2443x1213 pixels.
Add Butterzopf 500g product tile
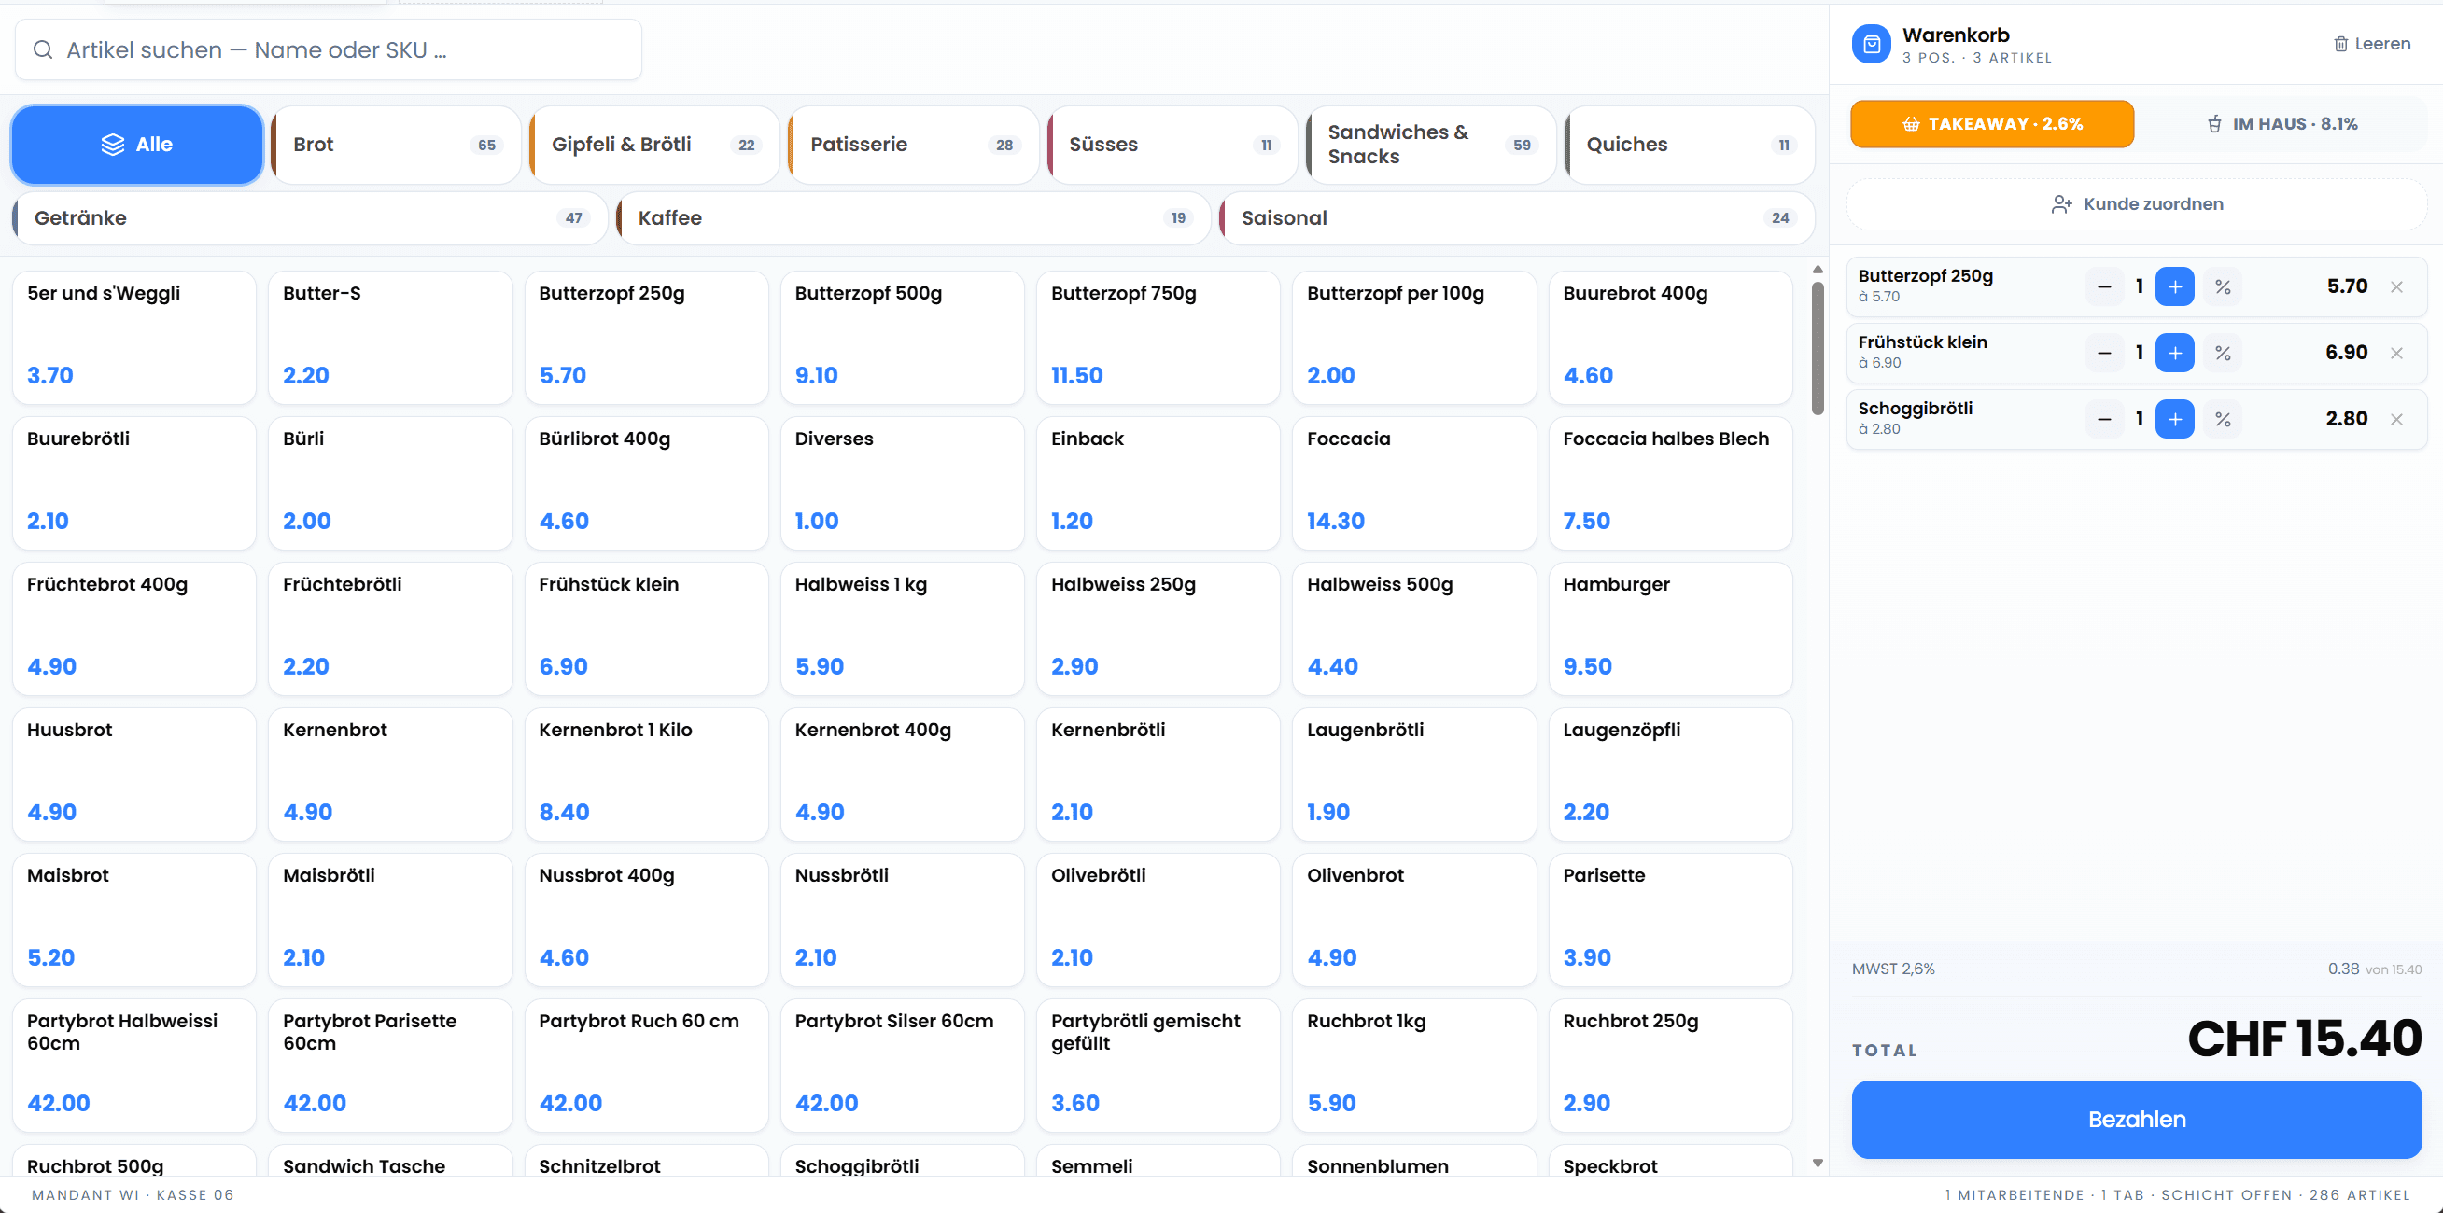pos(902,338)
